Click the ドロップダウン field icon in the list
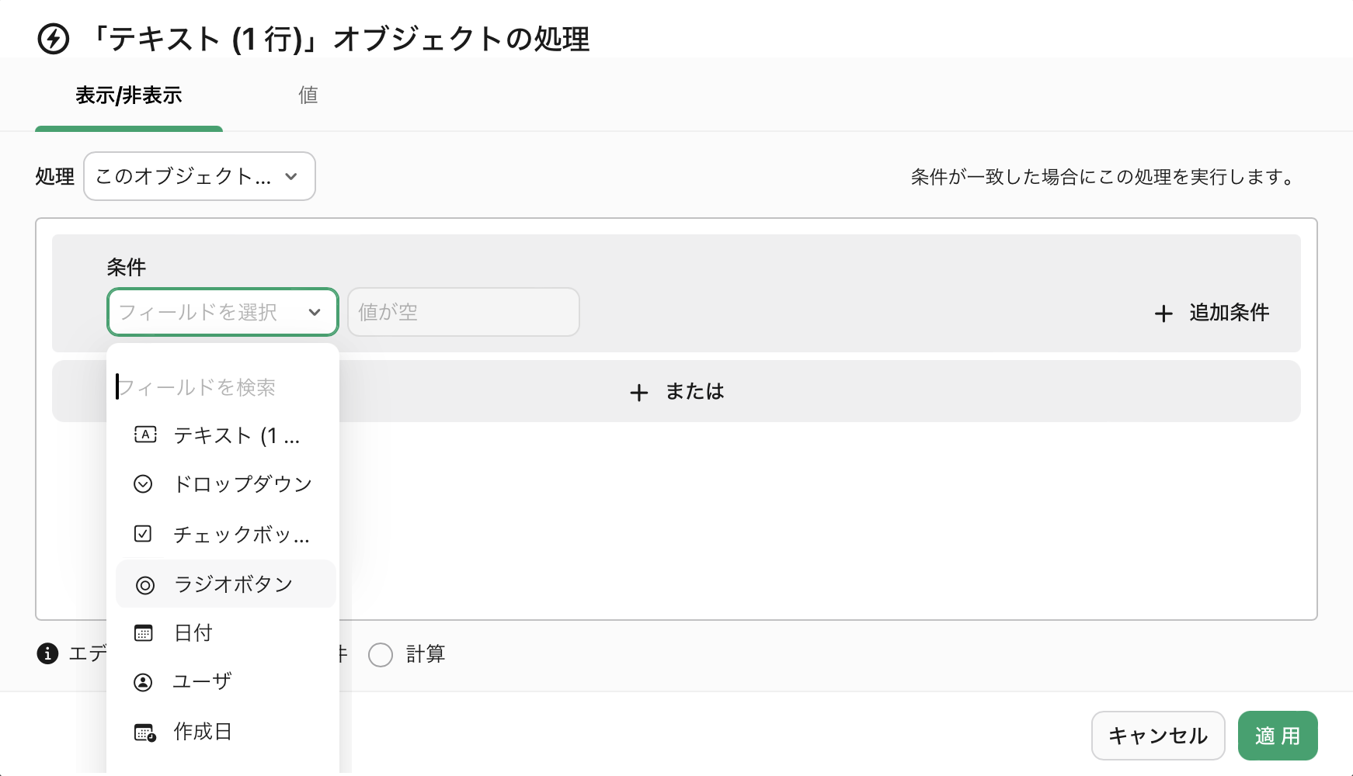Viewport: 1353px width, 776px height. coord(143,483)
